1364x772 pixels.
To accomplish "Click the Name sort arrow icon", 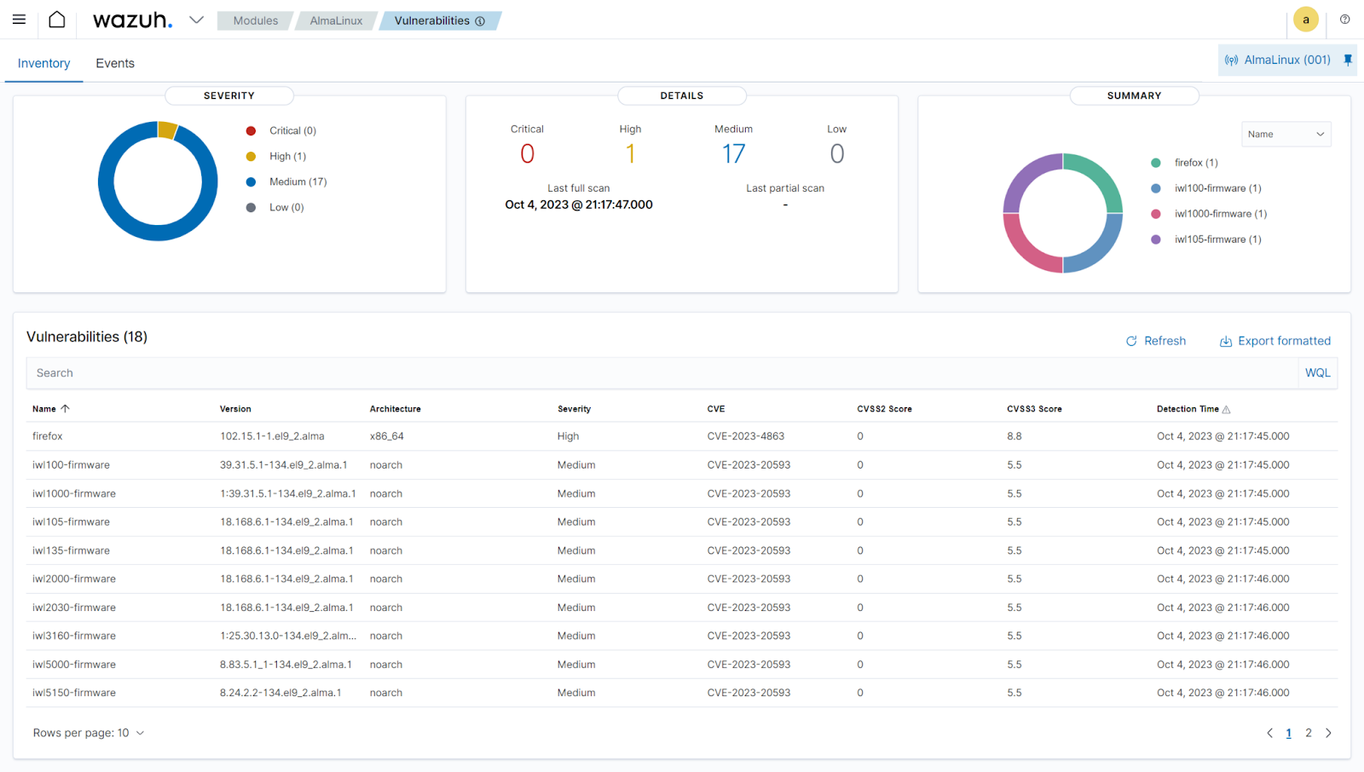I will pos(65,409).
